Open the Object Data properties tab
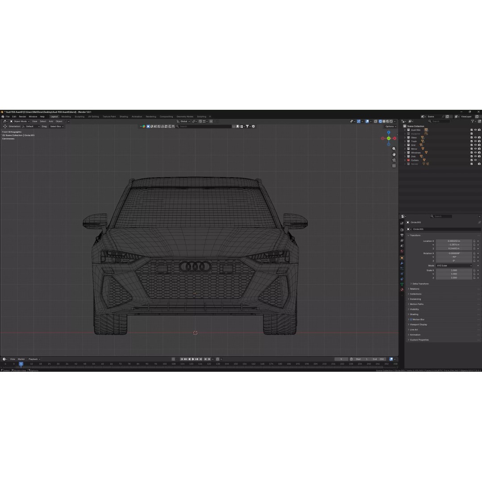Image resolution: width=482 pixels, height=482 pixels. click(x=402, y=284)
